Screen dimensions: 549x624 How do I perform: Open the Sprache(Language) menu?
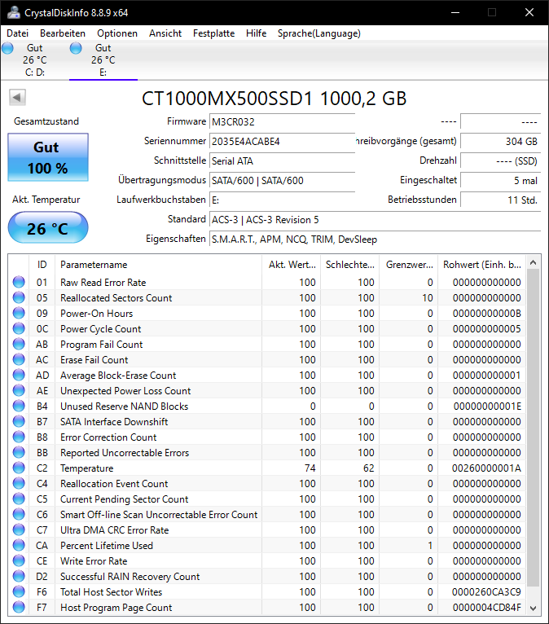[x=319, y=33]
